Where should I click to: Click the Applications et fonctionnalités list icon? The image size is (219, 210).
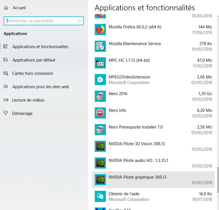click(x=6, y=46)
